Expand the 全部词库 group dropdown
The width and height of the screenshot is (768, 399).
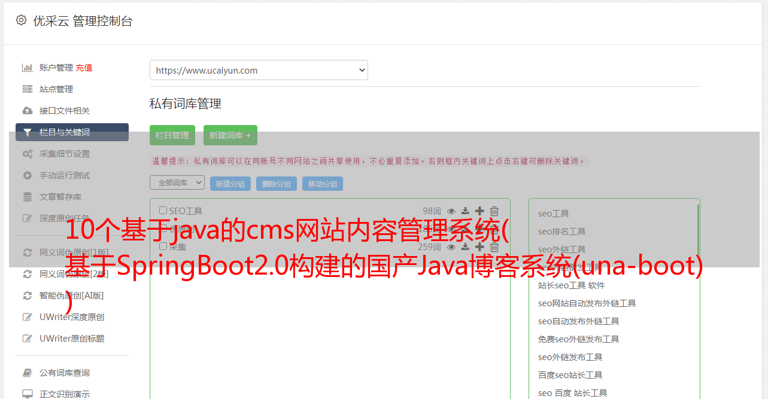click(x=177, y=182)
